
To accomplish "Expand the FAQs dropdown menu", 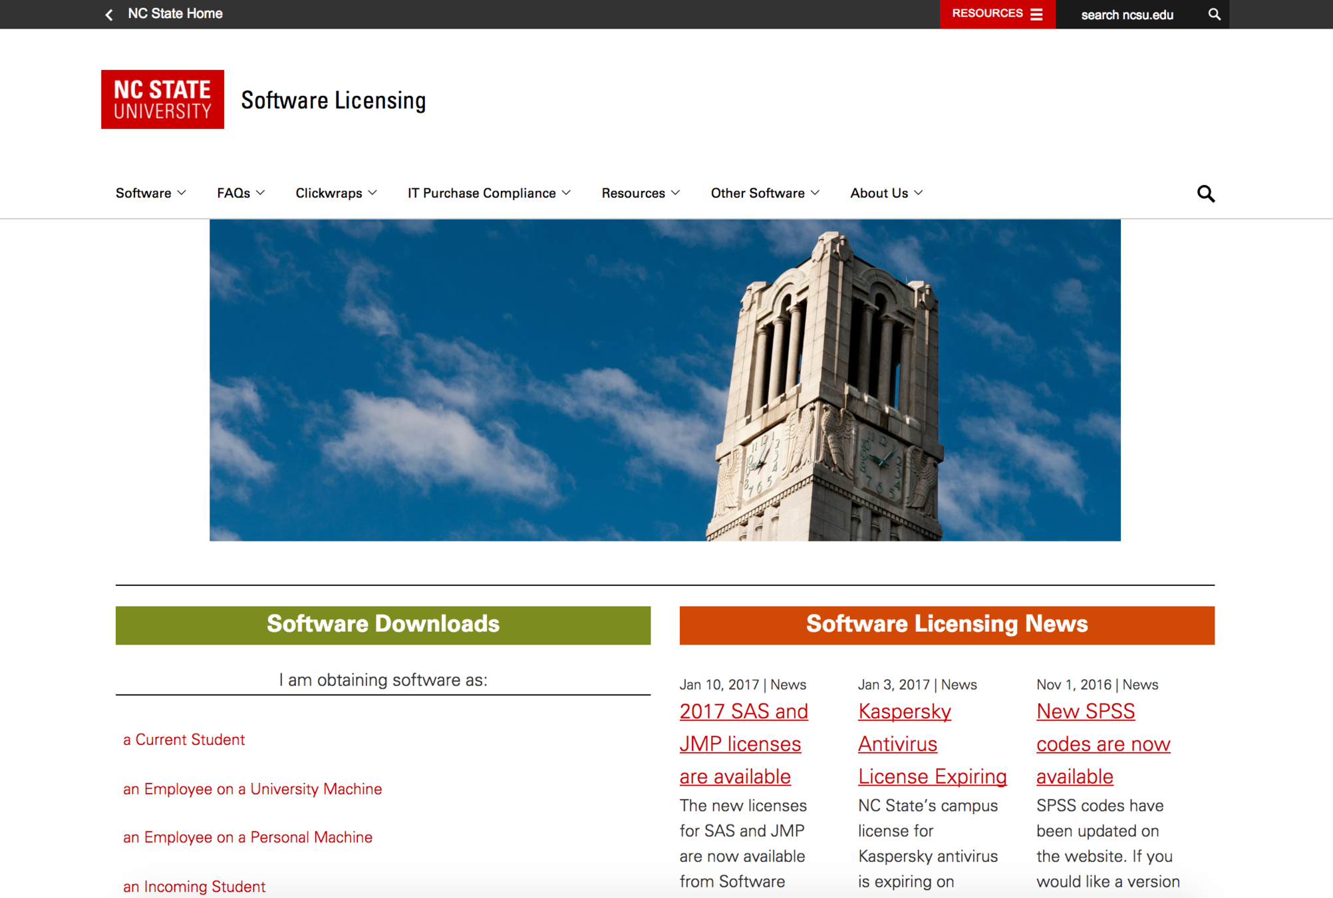I will pyautogui.click(x=240, y=193).
